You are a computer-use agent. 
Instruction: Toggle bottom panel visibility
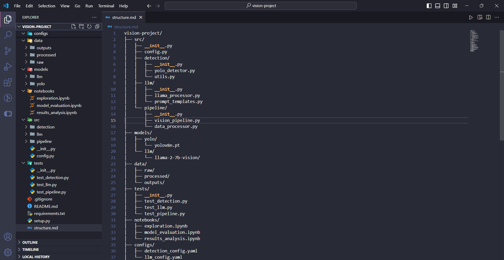pos(437,6)
